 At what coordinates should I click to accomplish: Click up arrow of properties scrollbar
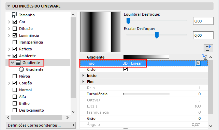[x=211, y=57]
